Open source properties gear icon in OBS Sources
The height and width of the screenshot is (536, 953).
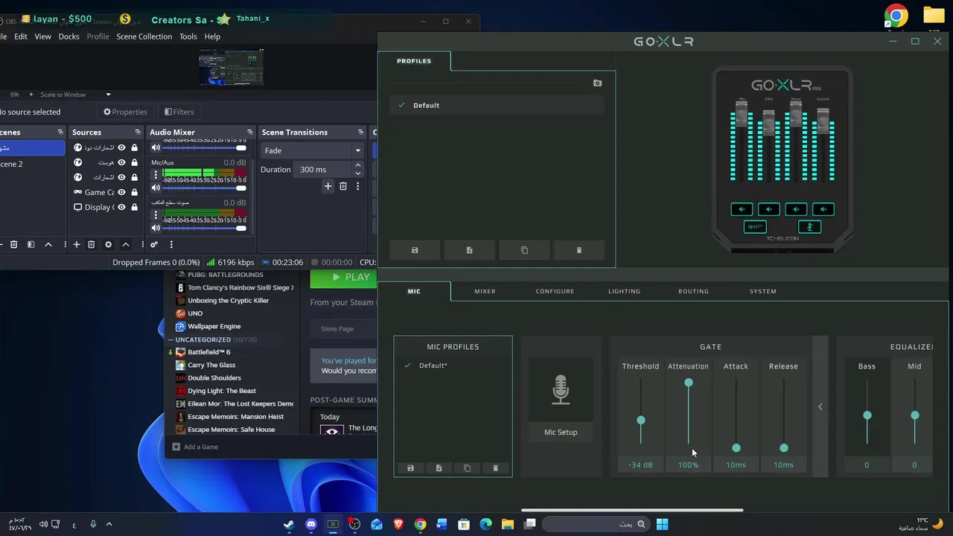108,244
